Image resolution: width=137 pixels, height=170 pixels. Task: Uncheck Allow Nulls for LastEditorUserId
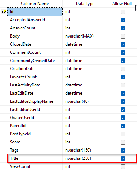pyautogui.click(x=123, y=109)
